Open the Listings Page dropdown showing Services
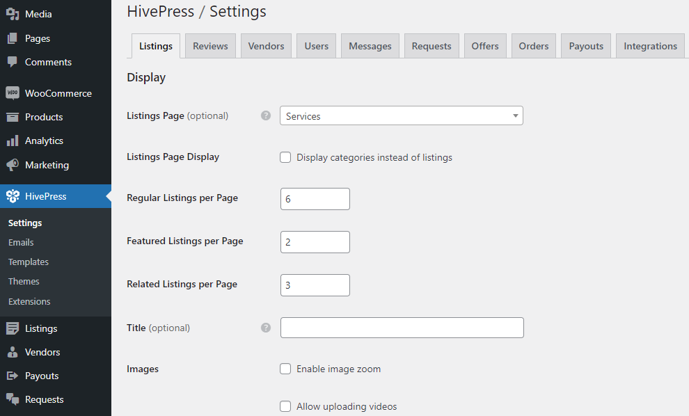The image size is (689, 416). [402, 115]
